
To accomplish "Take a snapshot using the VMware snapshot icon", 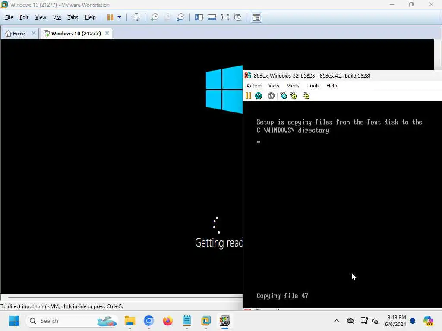I will click(155, 17).
